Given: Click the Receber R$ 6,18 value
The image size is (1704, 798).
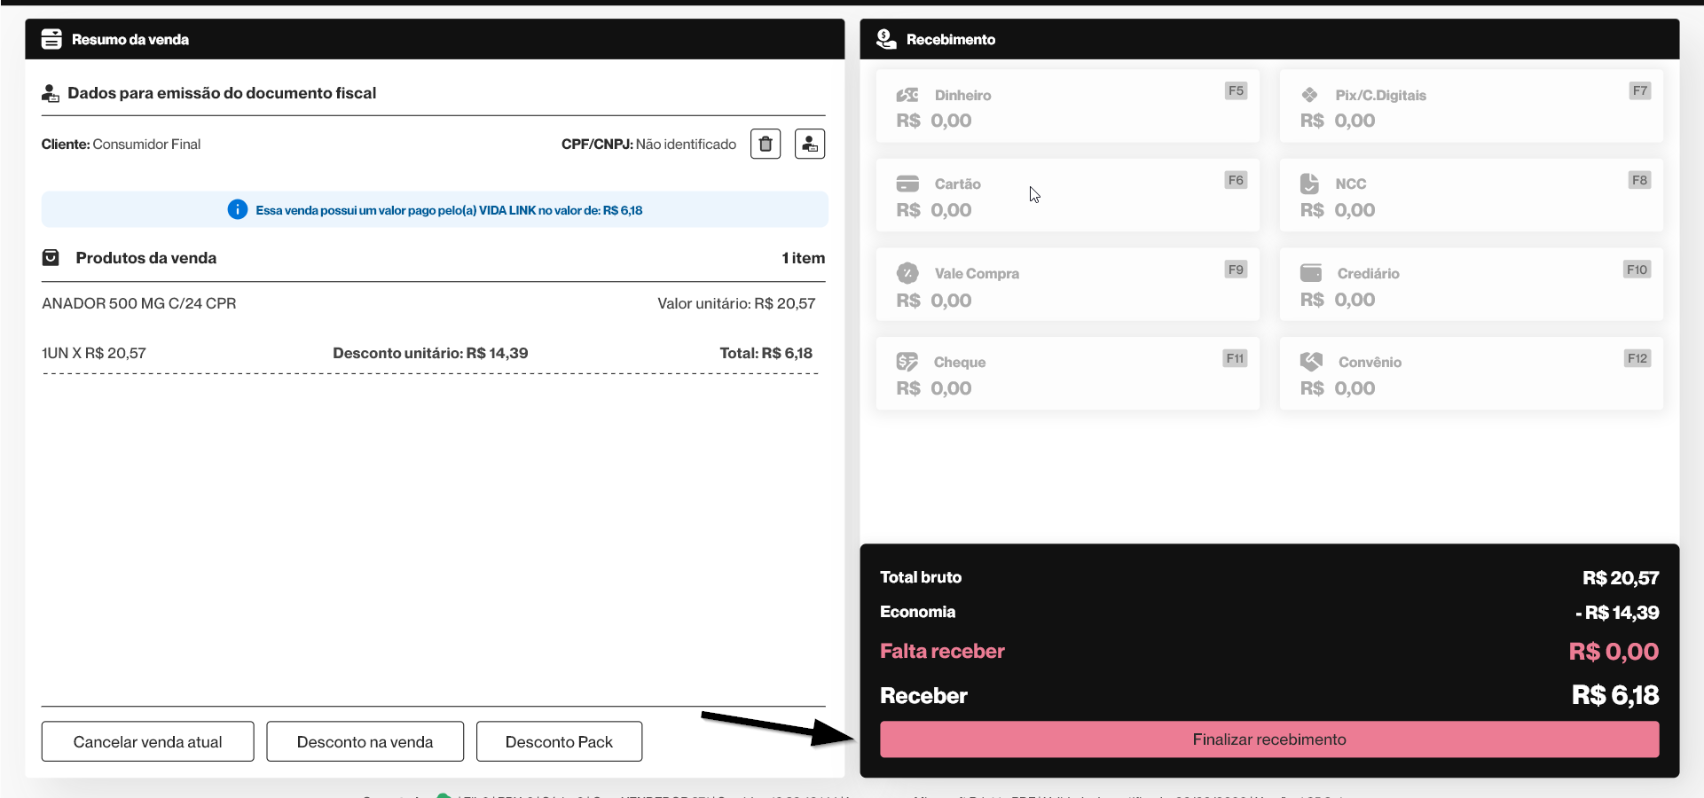Looking at the screenshot, I should pyautogui.click(x=1615, y=695).
